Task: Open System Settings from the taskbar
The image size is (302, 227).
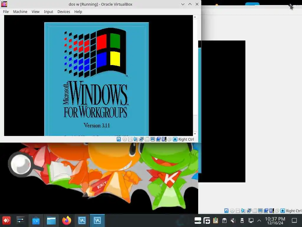Action: [x=21, y=220]
